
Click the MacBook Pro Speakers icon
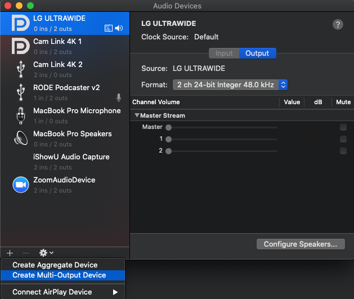coord(21,138)
